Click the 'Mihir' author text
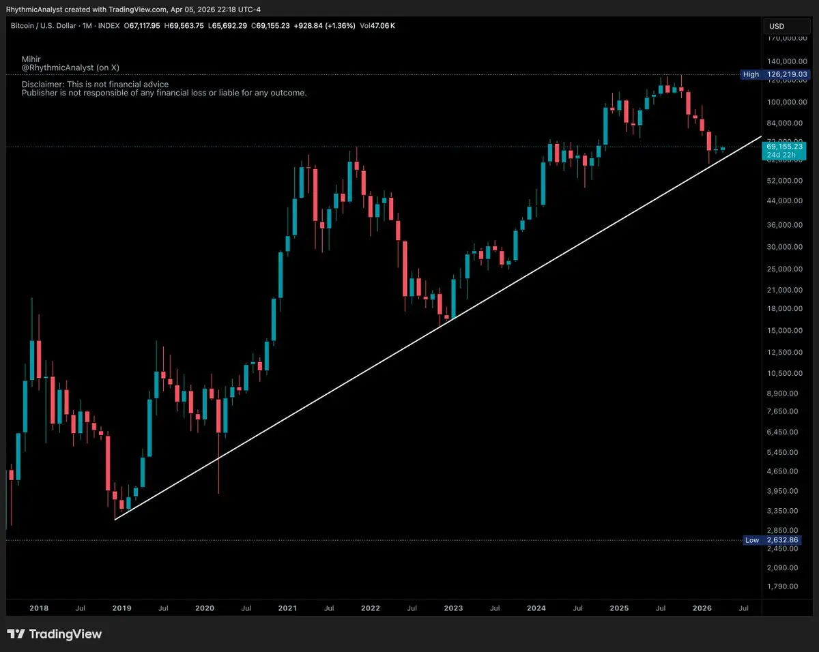Screen dimensions: 819x652 click(x=31, y=60)
